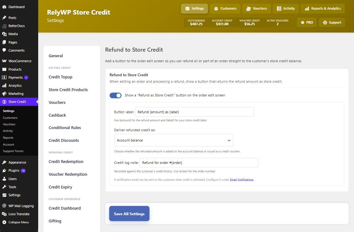The width and height of the screenshot is (354, 232).
Task: Select Voucher Redemption settings section
Action: [x=68, y=174]
